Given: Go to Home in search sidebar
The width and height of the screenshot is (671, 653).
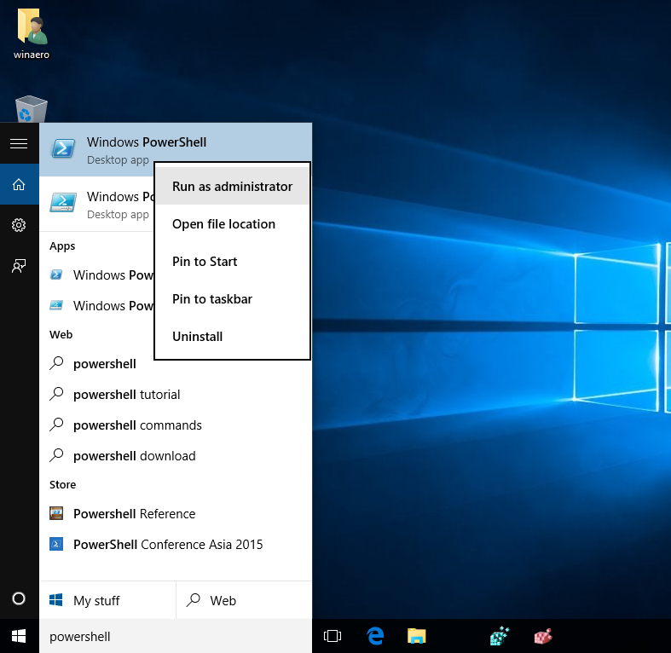Looking at the screenshot, I should click(19, 184).
